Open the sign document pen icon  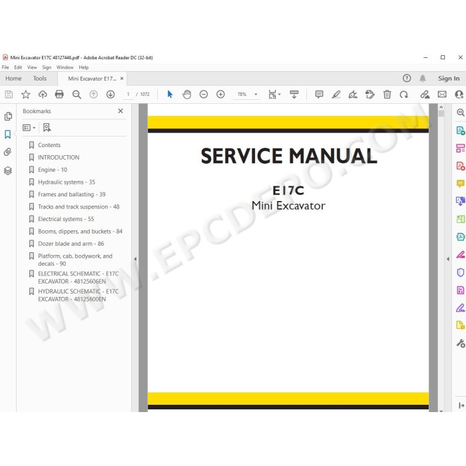(353, 95)
